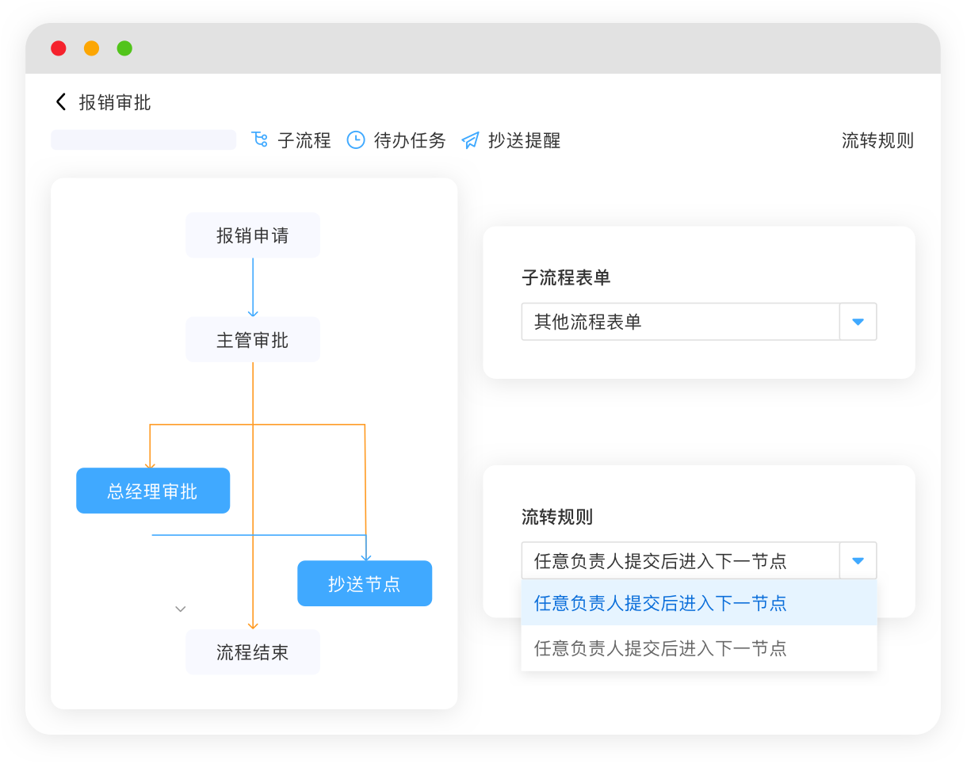Open the 其他流程表单 dropdown
The image size is (967, 764).
pos(682,322)
